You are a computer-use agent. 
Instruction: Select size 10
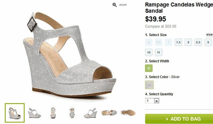click(149, 52)
